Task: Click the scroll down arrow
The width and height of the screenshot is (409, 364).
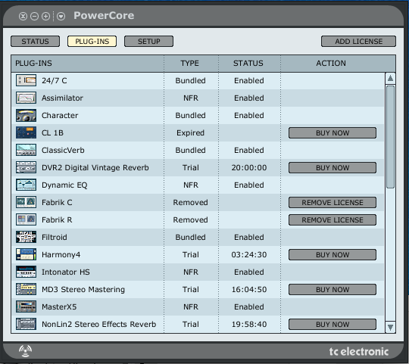Action: pos(390,327)
